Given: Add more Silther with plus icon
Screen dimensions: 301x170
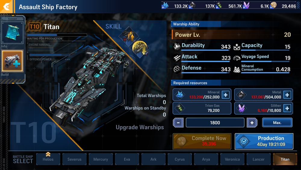Looking at the screenshot, I should 287,108.
